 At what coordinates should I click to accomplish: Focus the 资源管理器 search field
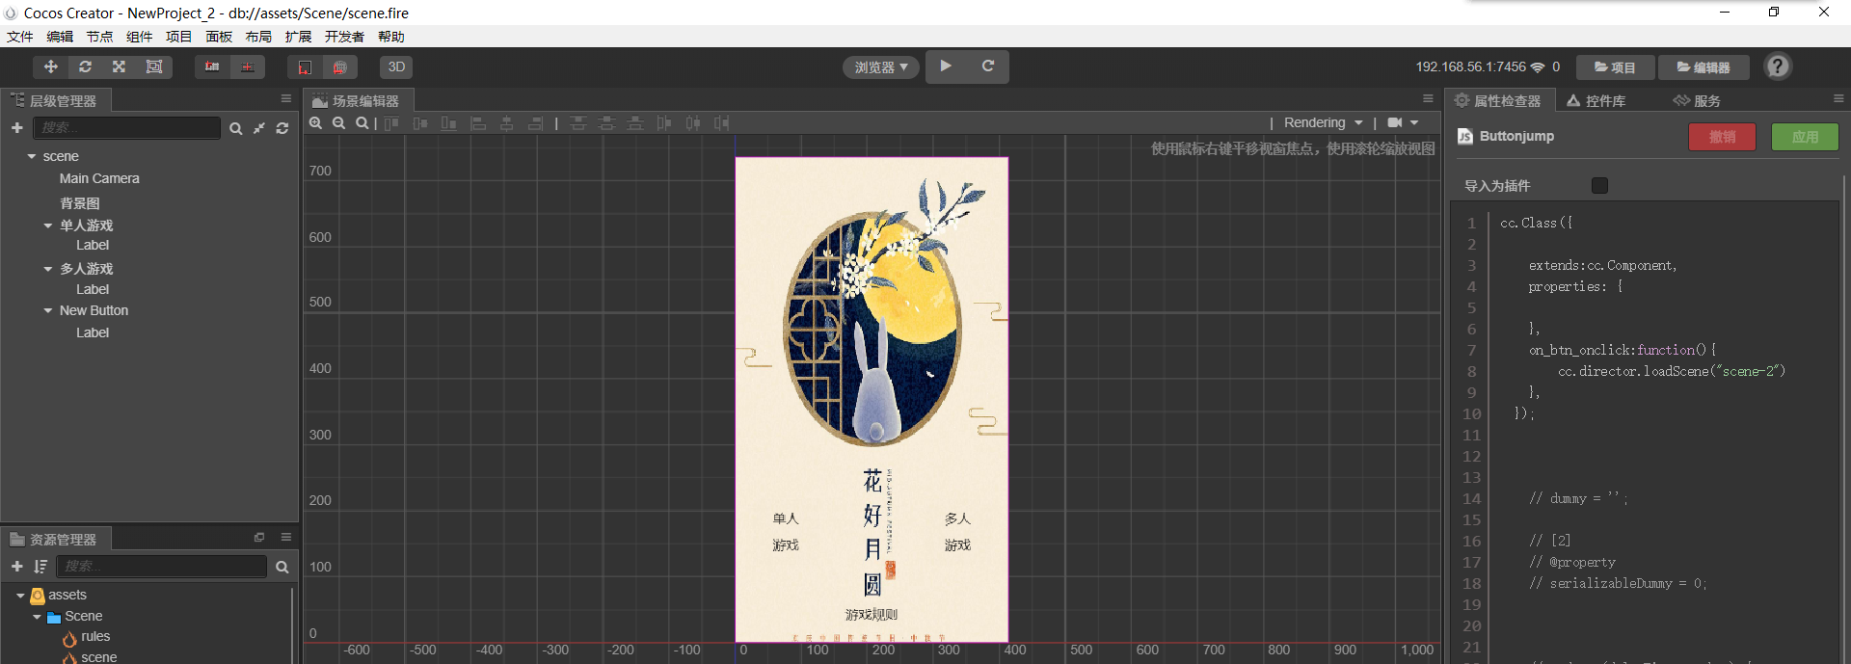(161, 567)
